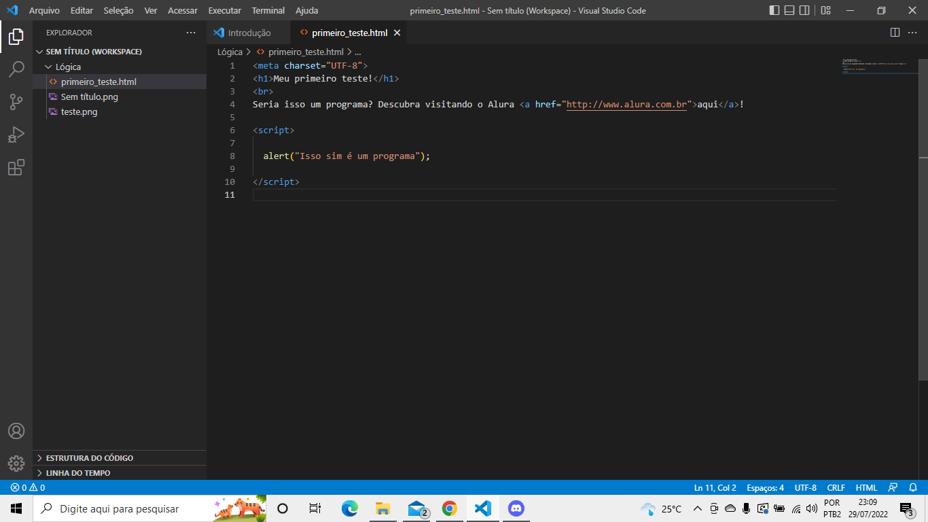Image resolution: width=928 pixels, height=522 pixels.
Task: Launch Google Chrome from the taskbar
Action: click(449, 508)
